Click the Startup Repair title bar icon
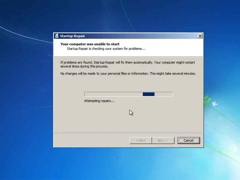Screen dimensions: 240x180 [57, 36]
